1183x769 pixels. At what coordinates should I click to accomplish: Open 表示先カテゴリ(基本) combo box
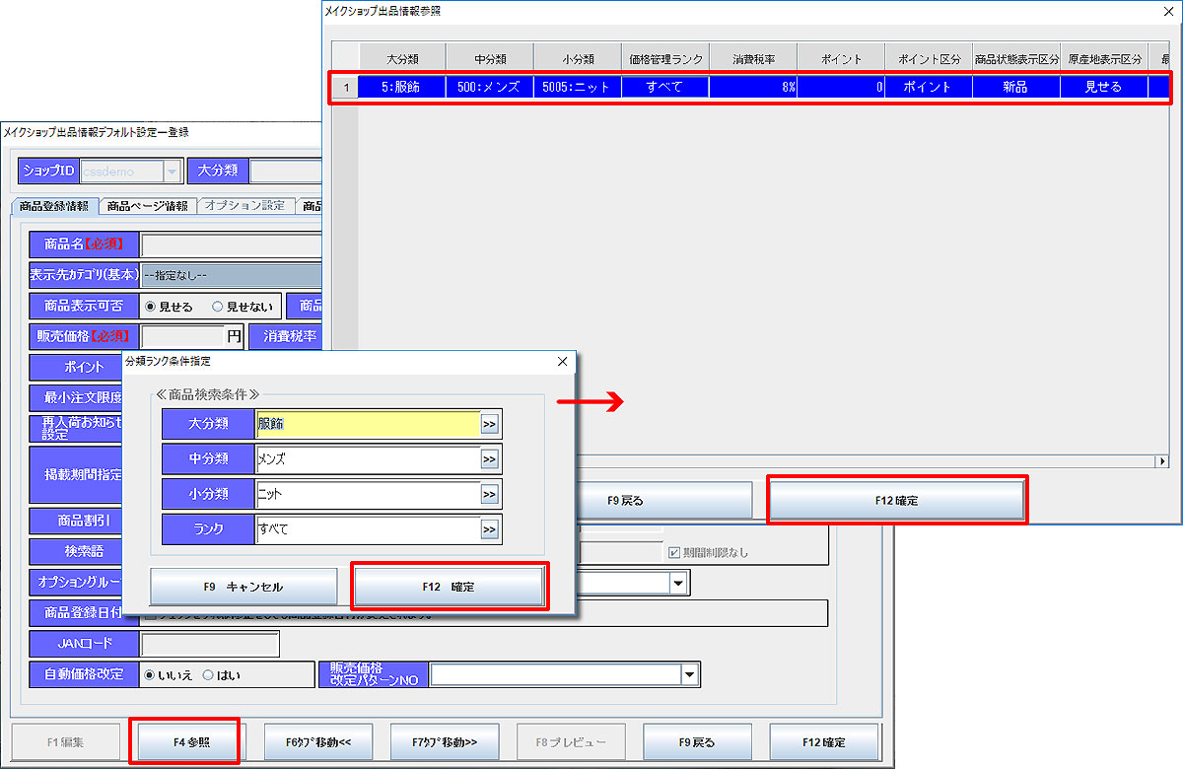click(232, 275)
